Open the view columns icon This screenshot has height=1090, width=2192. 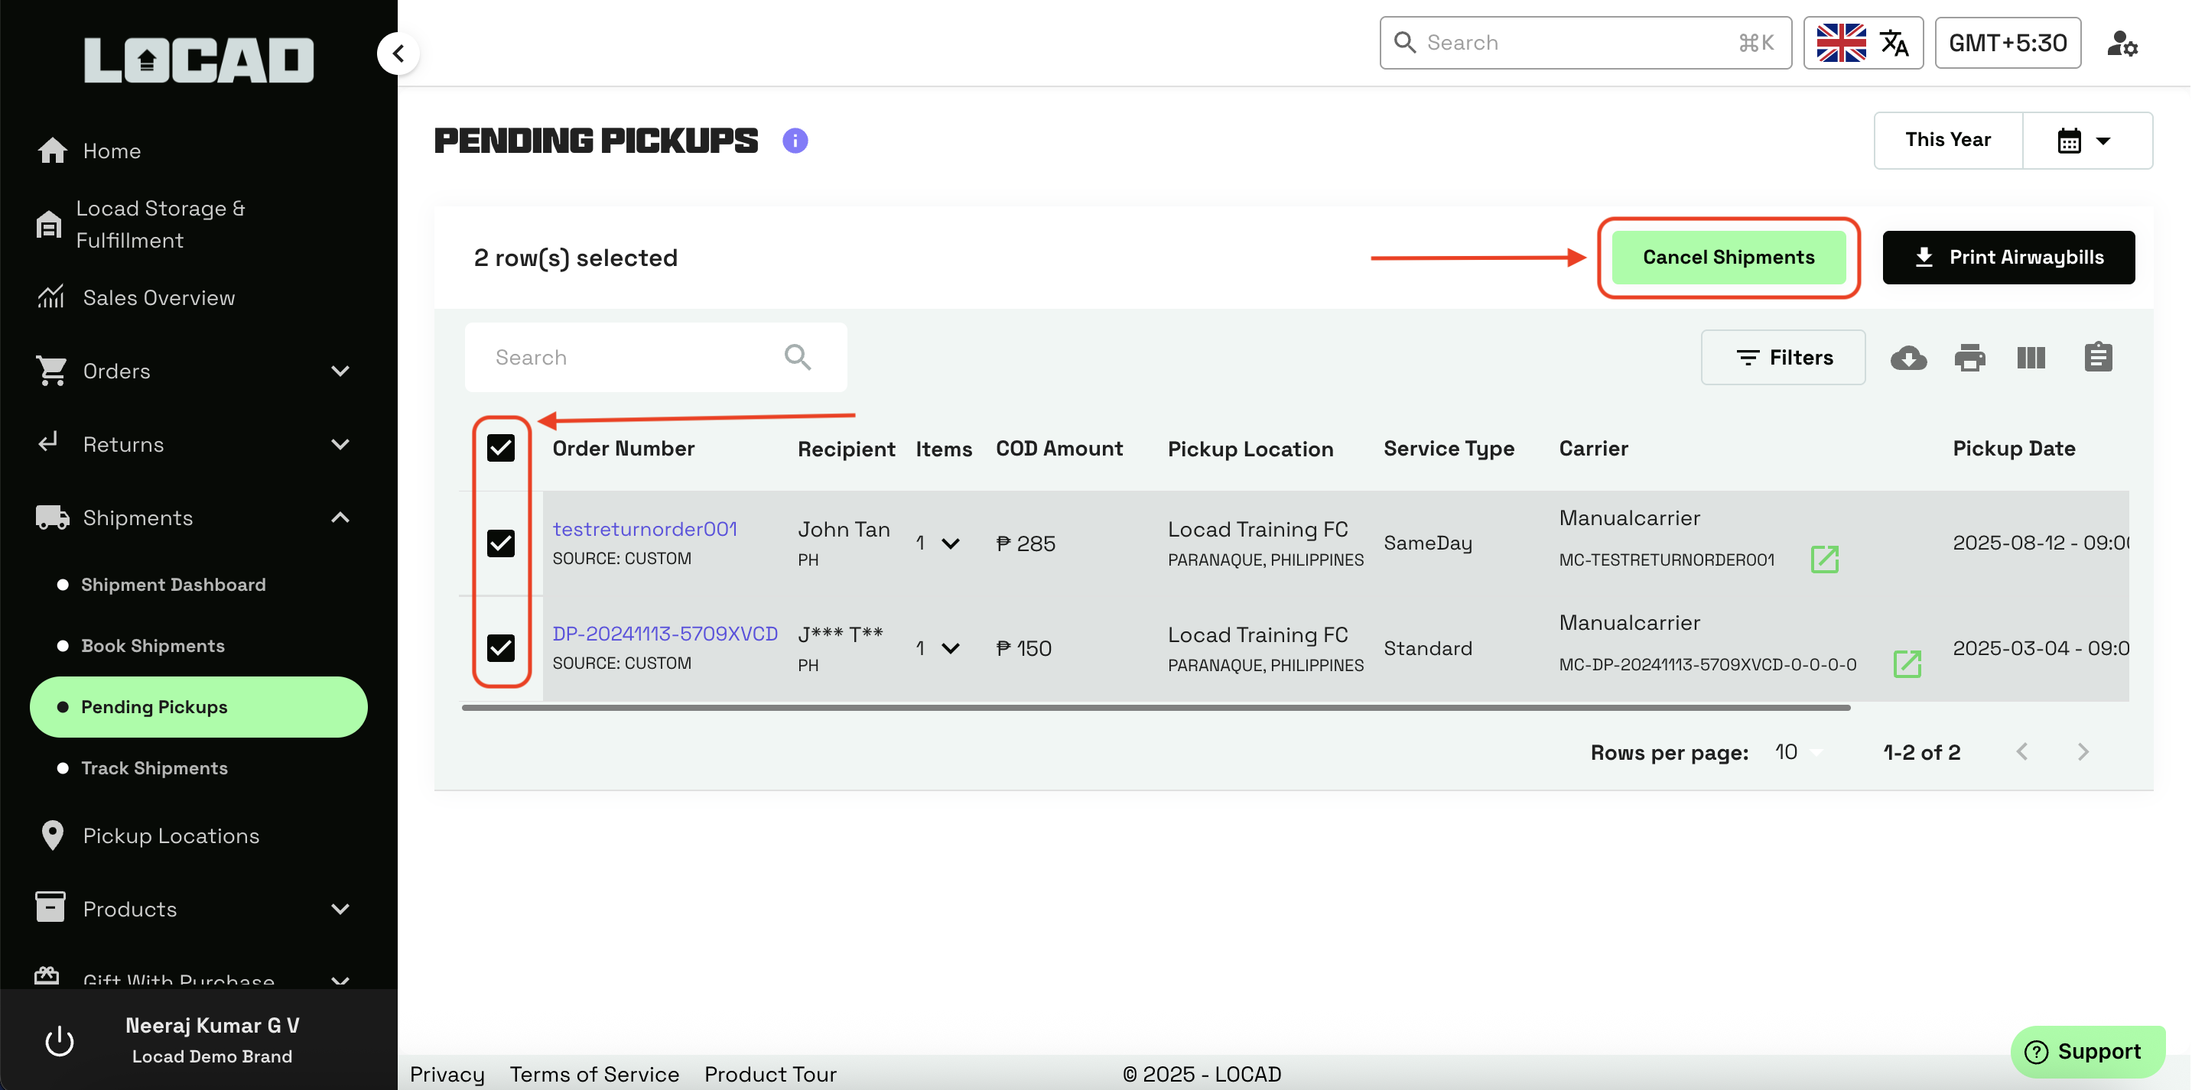point(2031,358)
